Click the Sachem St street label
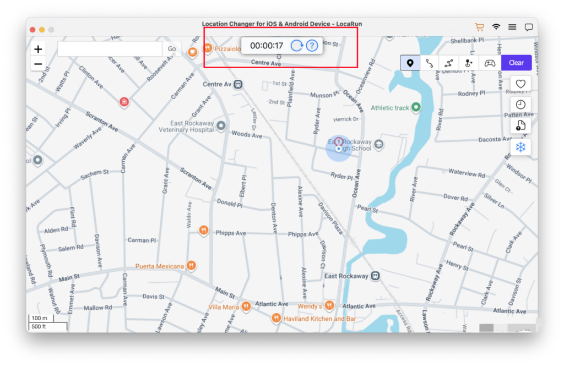Image resolution: width=564 pixels, height=367 pixels. click(94, 174)
